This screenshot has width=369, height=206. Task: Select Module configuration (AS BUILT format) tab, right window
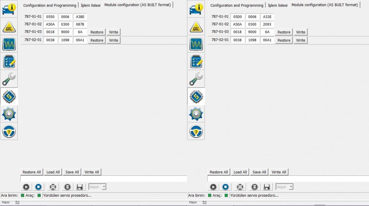(325, 5)
